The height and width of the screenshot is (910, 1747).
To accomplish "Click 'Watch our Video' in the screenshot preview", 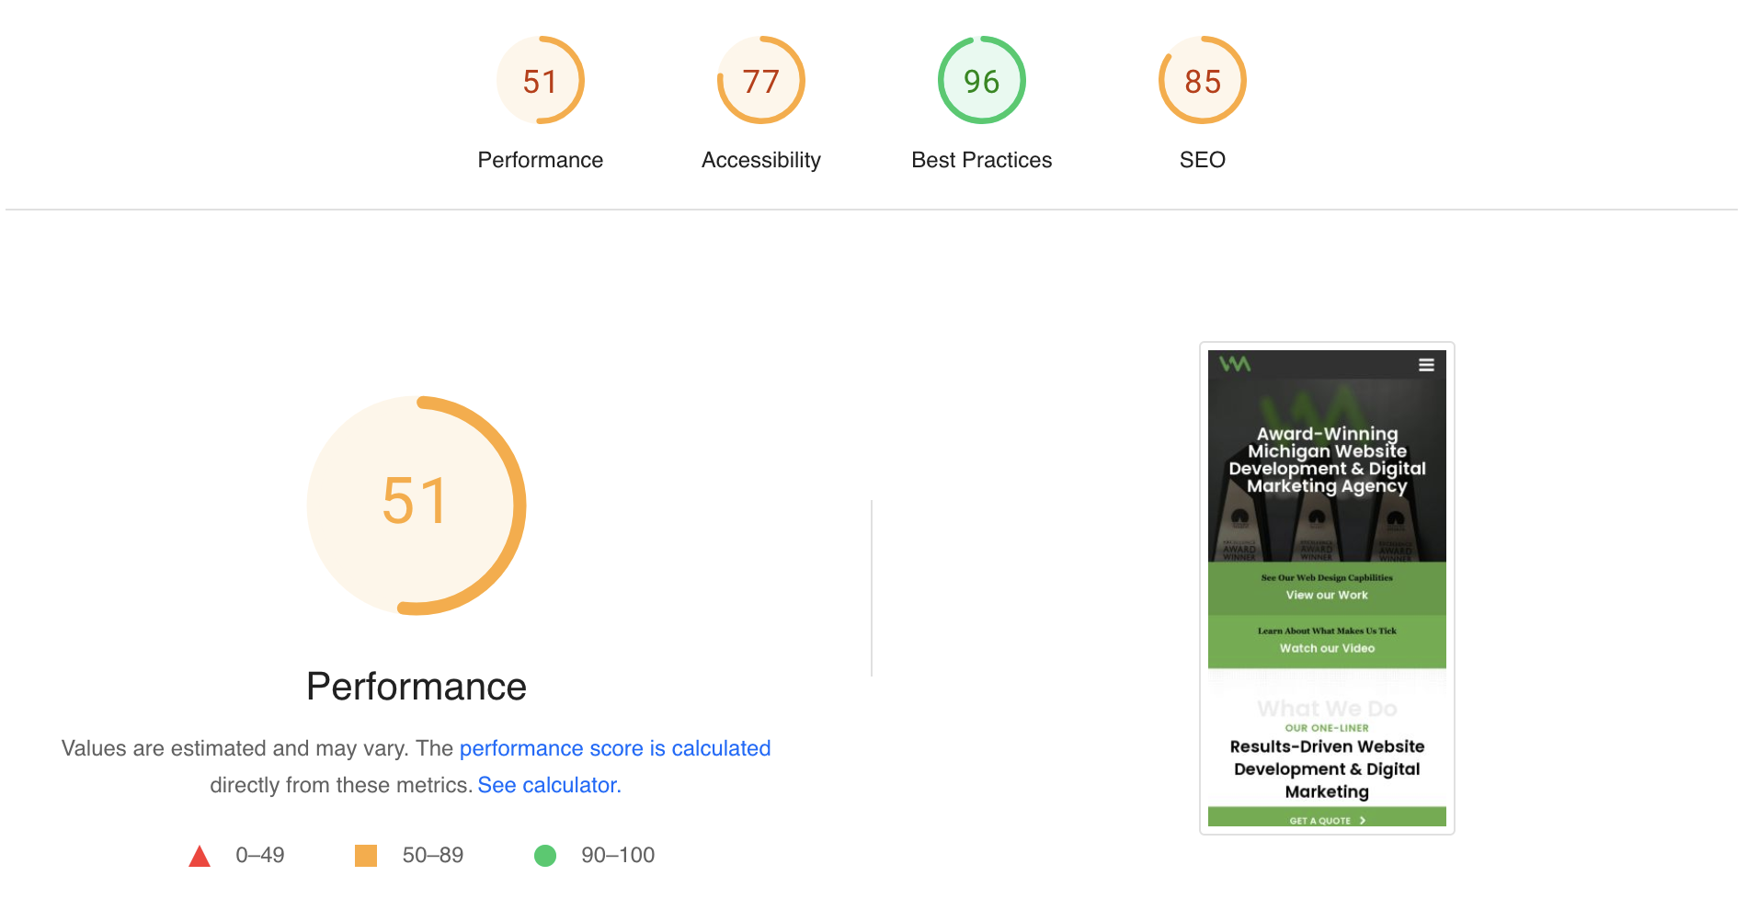I will pos(1327,648).
